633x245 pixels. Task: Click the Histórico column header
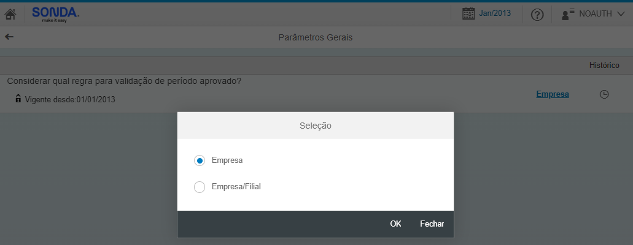[x=604, y=66]
